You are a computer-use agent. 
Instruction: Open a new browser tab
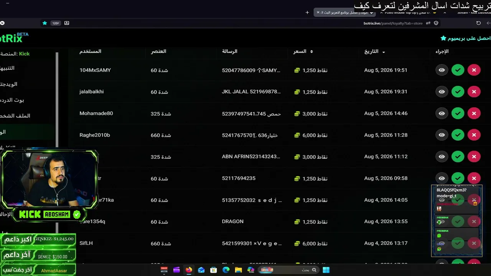click(x=307, y=12)
